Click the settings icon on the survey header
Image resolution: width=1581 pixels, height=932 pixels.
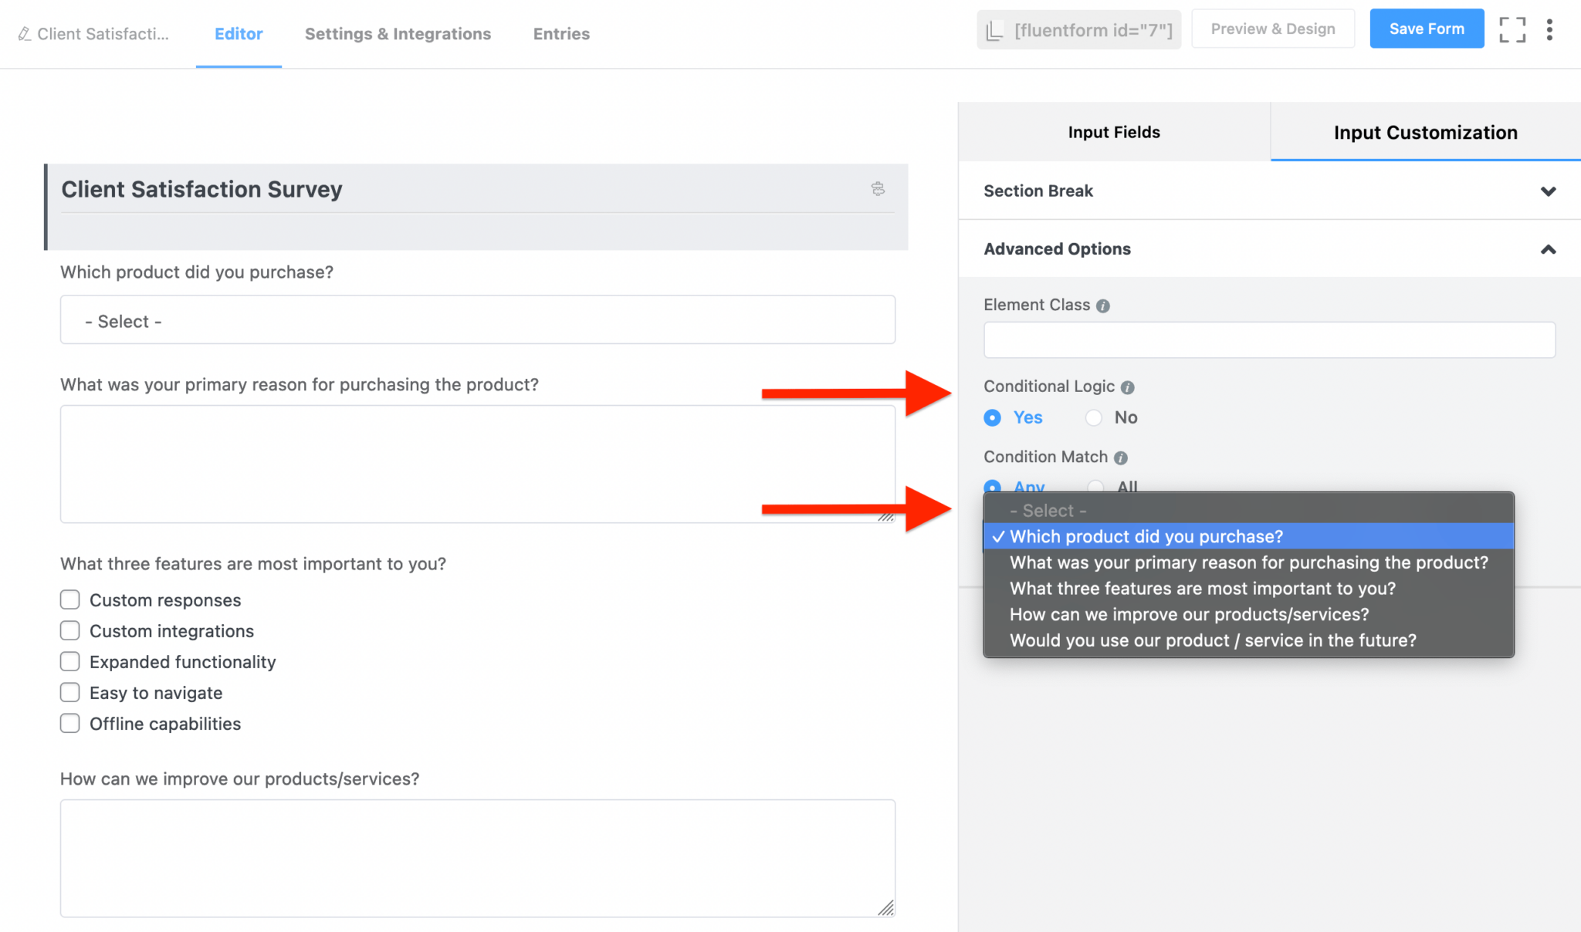click(x=878, y=189)
